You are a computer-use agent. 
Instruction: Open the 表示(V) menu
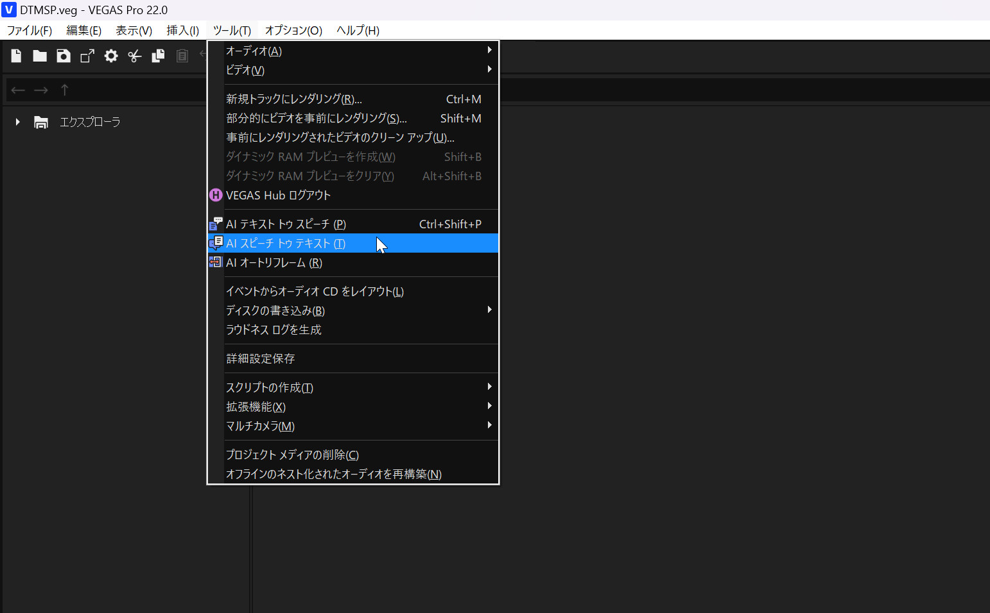click(x=134, y=30)
